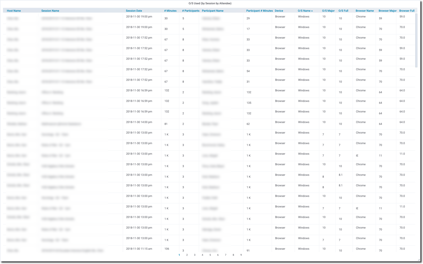Click the sort arrow beside O/S Name
The height and width of the screenshot is (264, 423).
click(x=312, y=11)
